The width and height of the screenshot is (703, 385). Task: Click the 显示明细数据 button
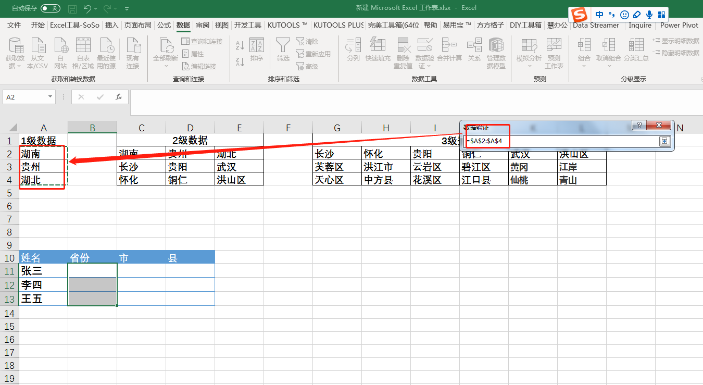coord(676,41)
